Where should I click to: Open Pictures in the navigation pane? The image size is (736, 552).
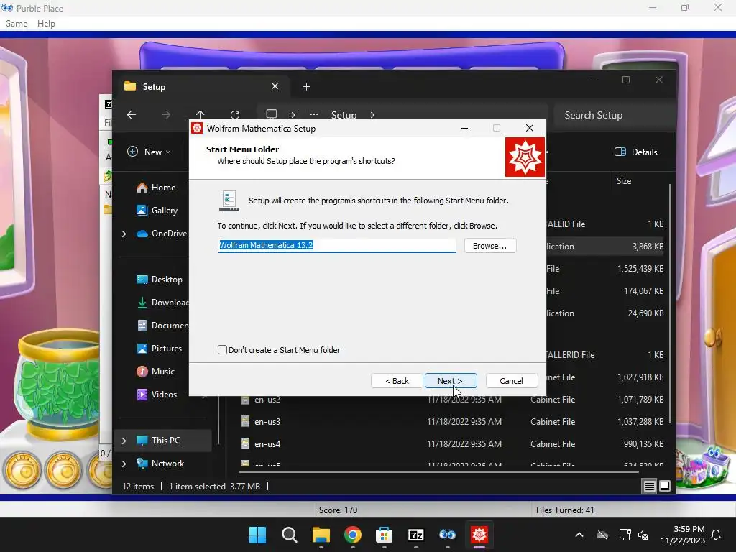click(159, 349)
